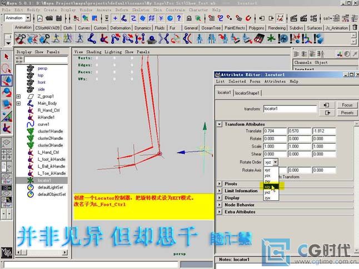Open the Polygons shelf tab
Screen dimensions: 359x269
coord(256,28)
